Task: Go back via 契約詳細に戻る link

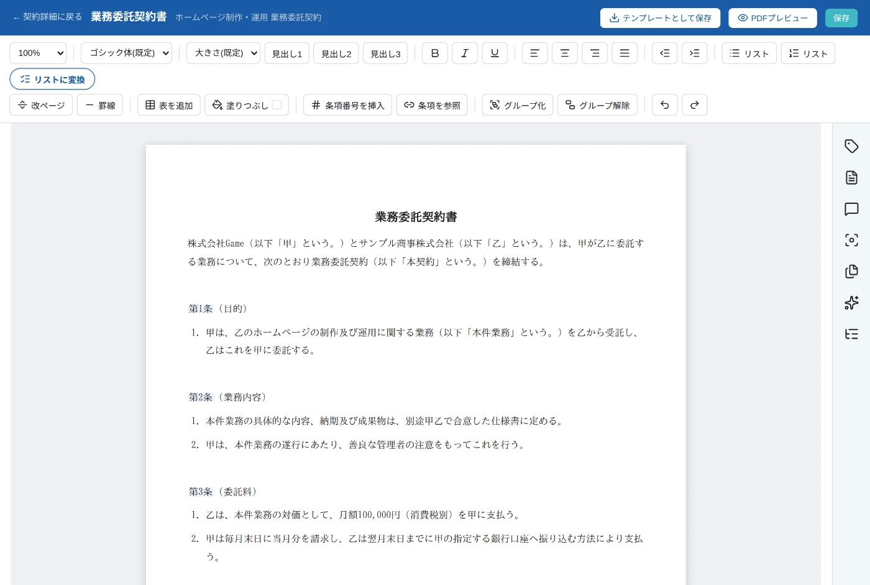Action: (48, 17)
